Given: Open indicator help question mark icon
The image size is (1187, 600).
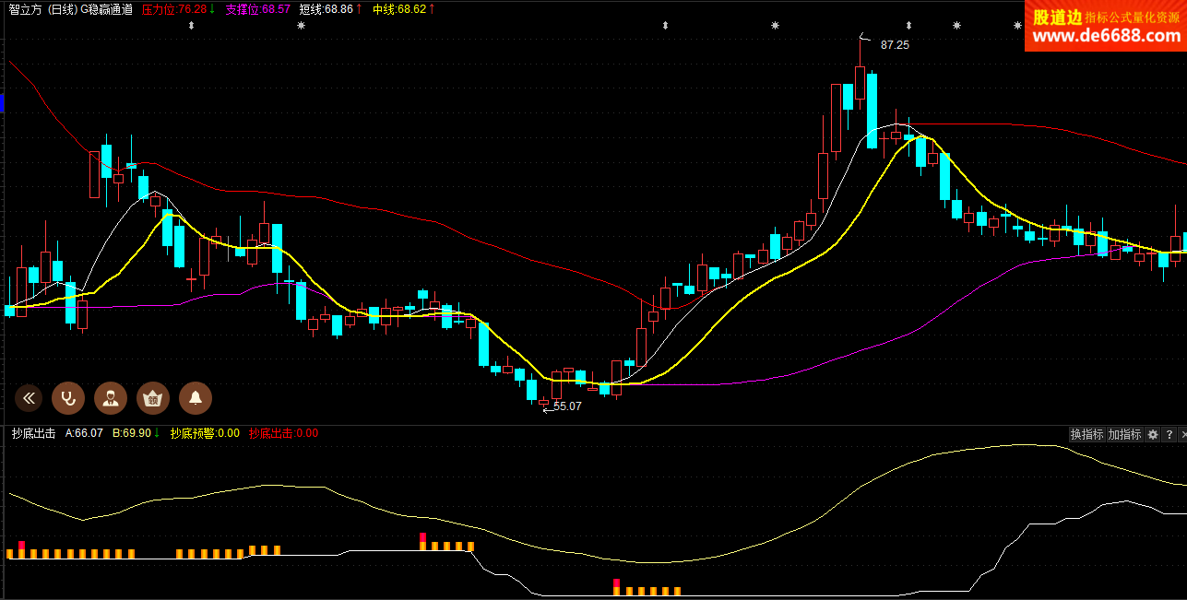Looking at the screenshot, I should (x=1169, y=434).
